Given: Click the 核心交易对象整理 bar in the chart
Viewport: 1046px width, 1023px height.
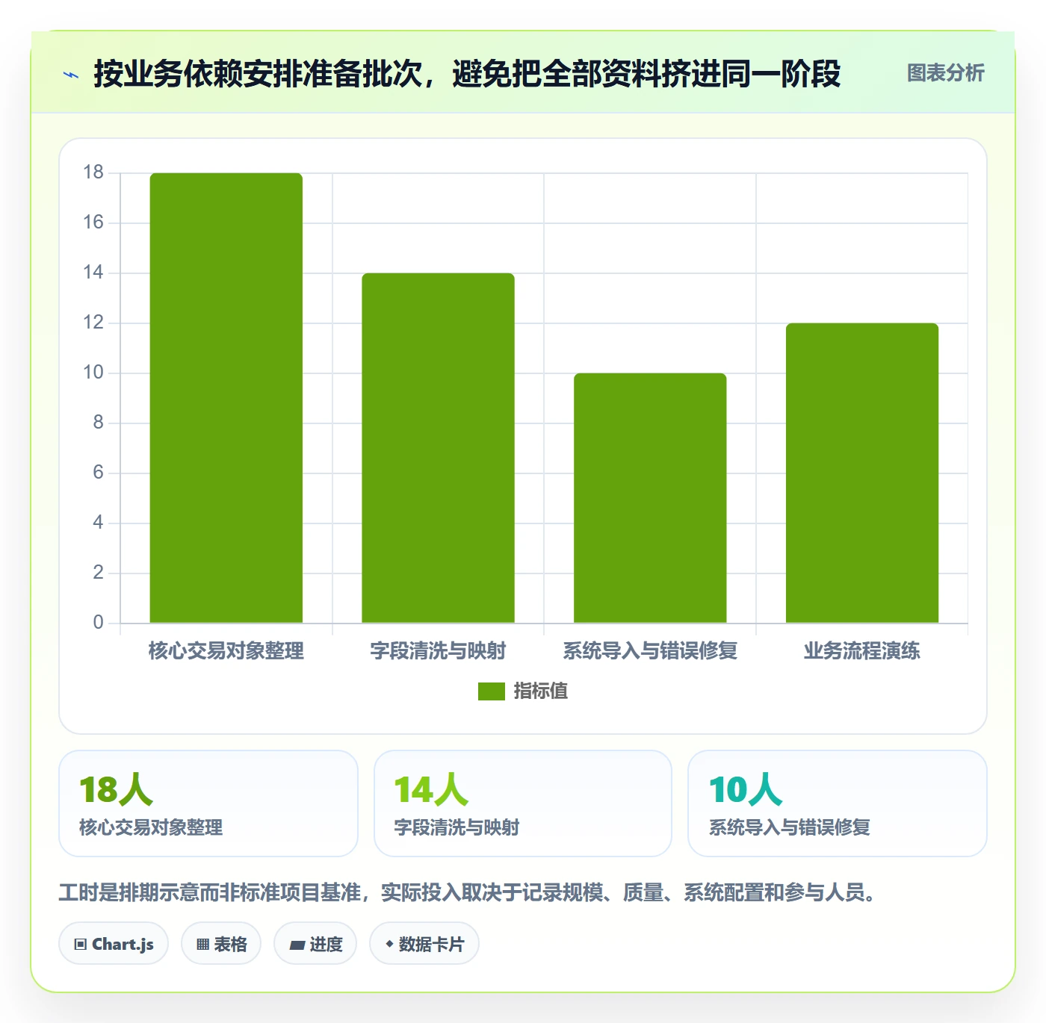Looking at the screenshot, I should click(x=226, y=398).
